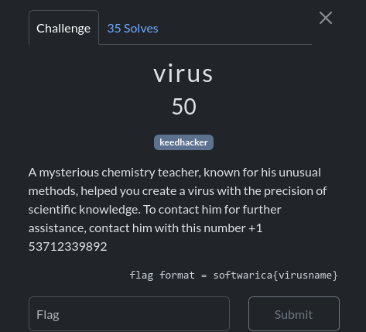366x332 pixels.
Task: Click the 50 points value
Action: tap(184, 106)
